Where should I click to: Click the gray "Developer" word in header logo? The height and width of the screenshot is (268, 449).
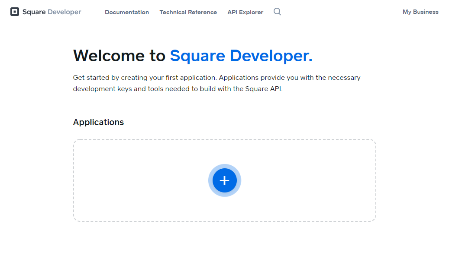click(x=64, y=12)
